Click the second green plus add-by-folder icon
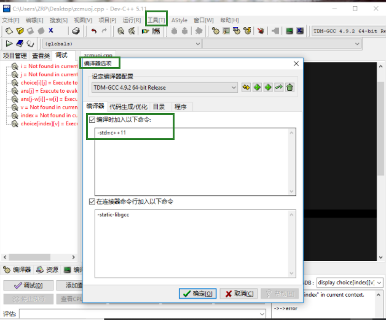Image resolution: width=386 pixels, height=320 pixels. (268, 87)
